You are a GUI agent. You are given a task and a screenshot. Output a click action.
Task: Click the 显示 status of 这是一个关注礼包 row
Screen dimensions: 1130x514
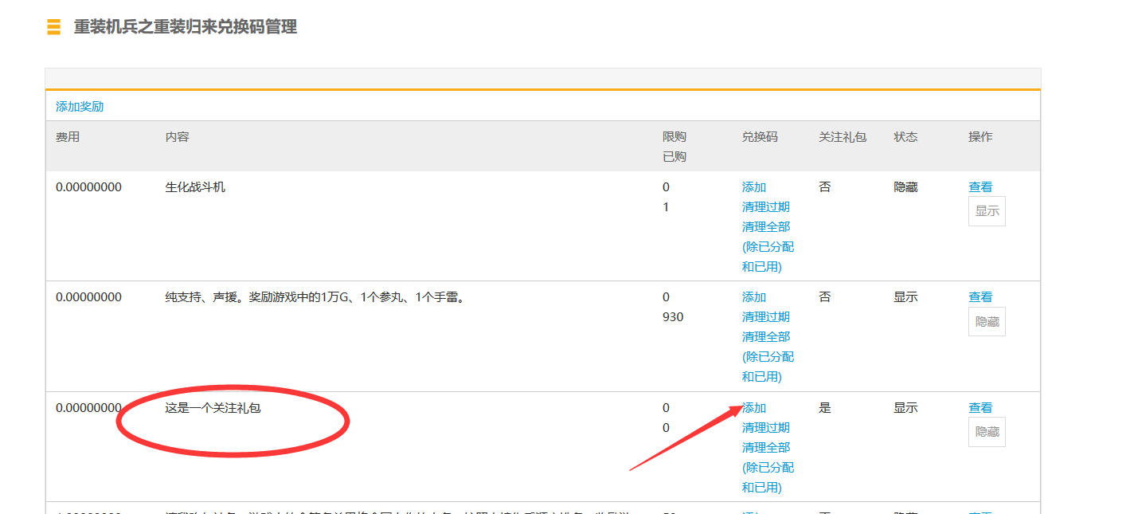coord(905,408)
